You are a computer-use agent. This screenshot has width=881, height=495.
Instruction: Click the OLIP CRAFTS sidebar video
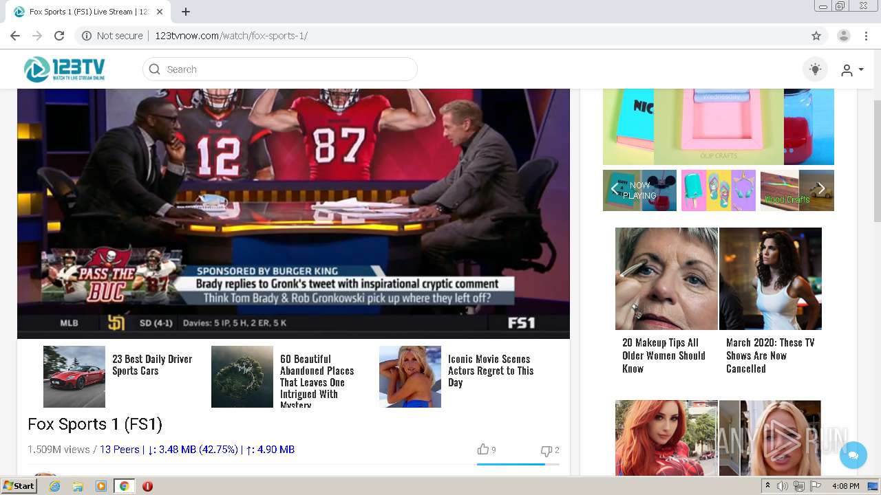719,126
